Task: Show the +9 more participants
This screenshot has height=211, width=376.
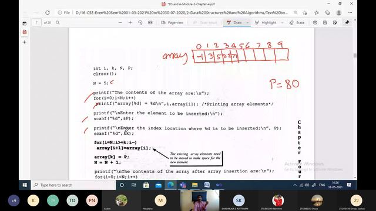Action: (x=14, y=200)
